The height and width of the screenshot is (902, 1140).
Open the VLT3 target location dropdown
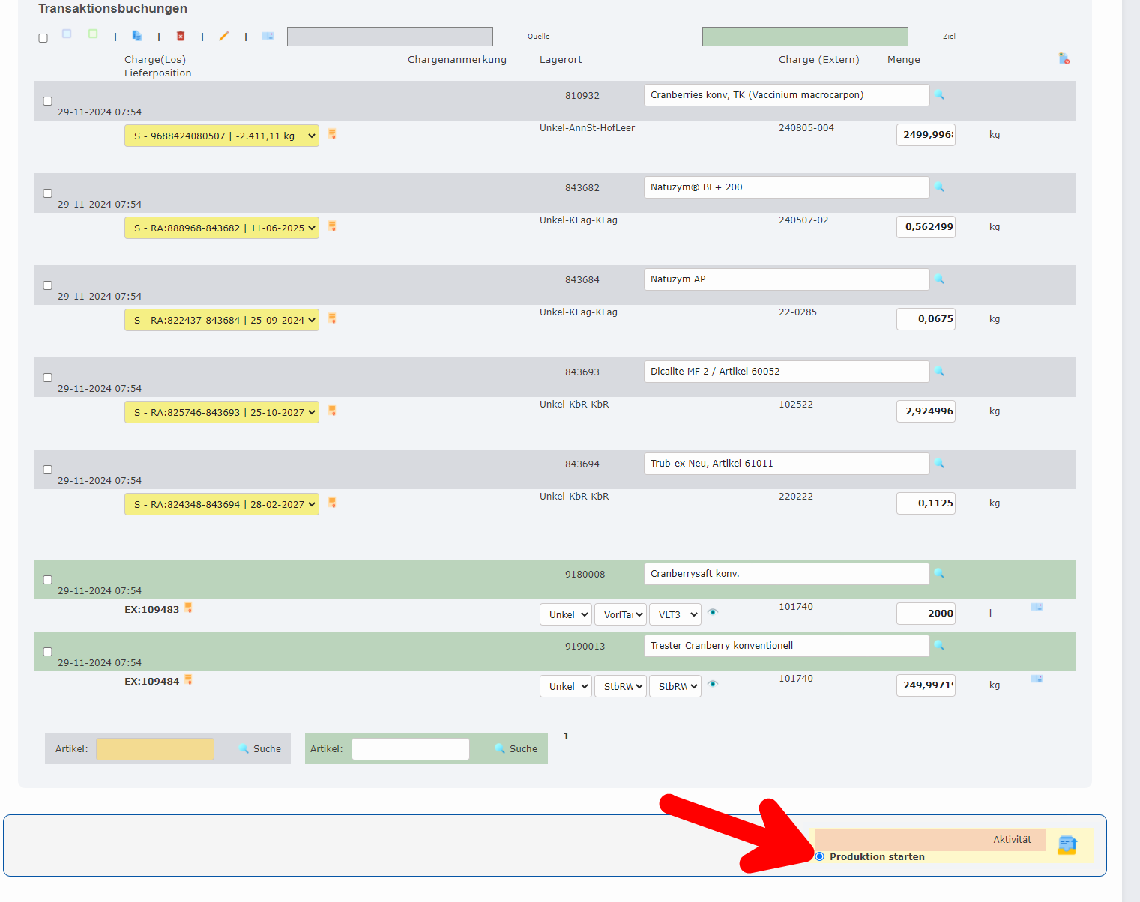674,614
